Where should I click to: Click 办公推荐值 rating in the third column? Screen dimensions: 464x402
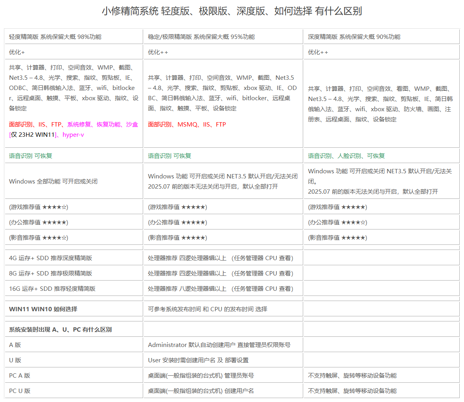pos(337,222)
